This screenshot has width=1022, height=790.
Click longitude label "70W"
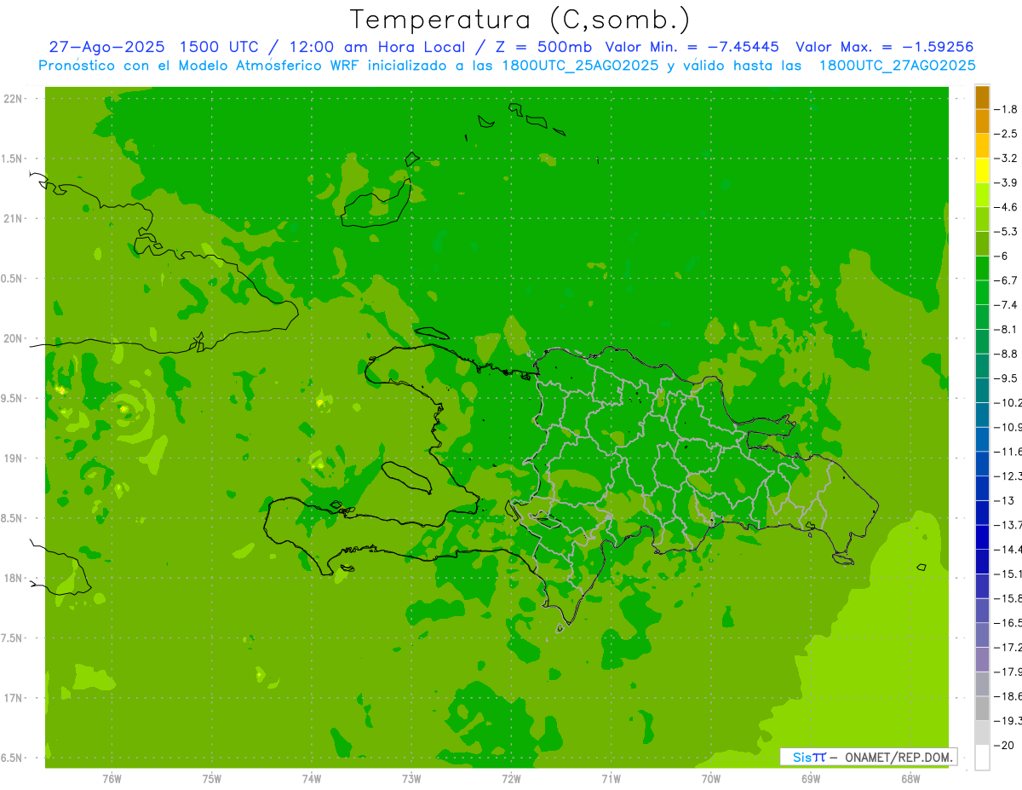click(711, 779)
